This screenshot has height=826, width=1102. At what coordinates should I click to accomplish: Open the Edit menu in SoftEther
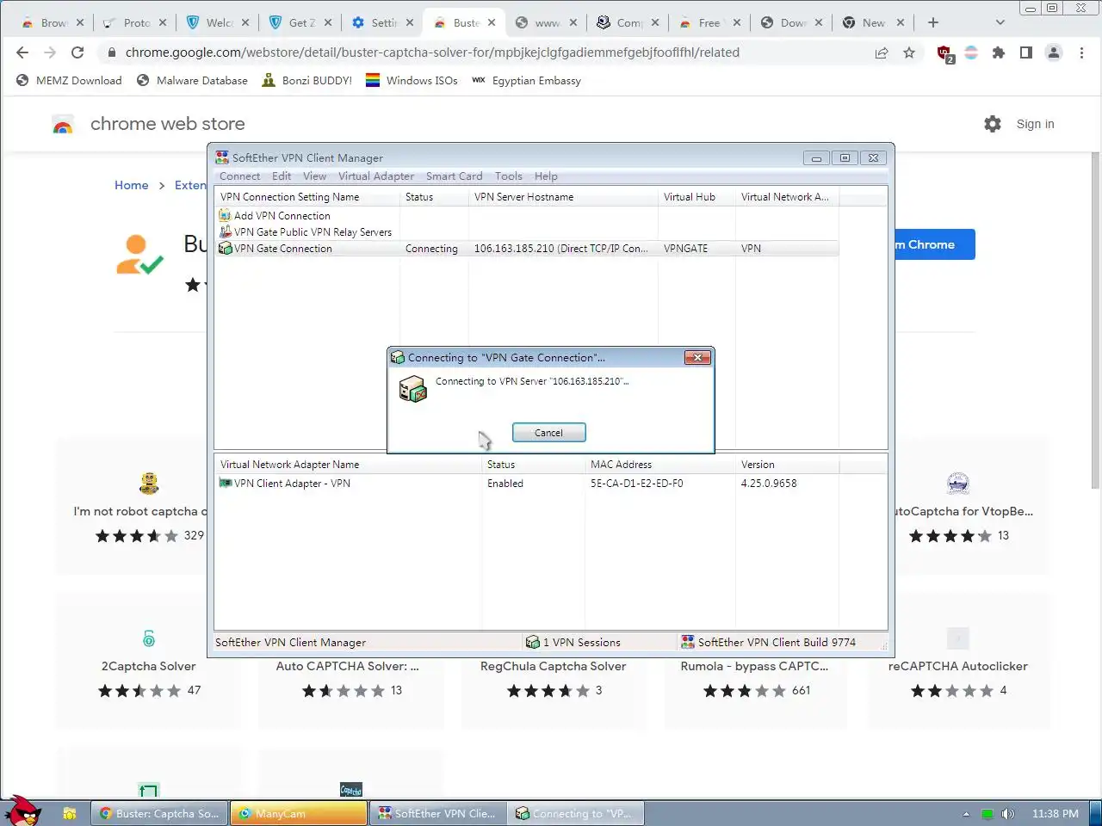(x=282, y=176)
